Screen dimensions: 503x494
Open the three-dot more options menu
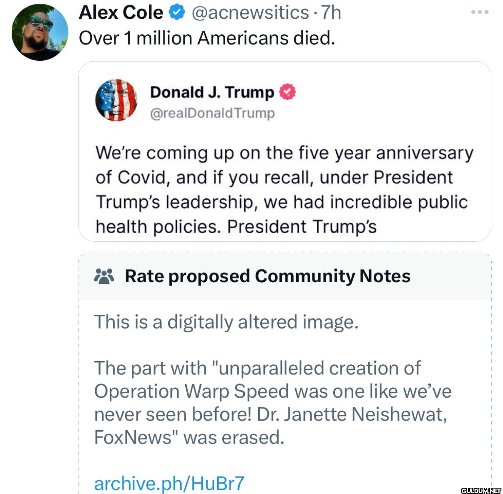[480, 13]
